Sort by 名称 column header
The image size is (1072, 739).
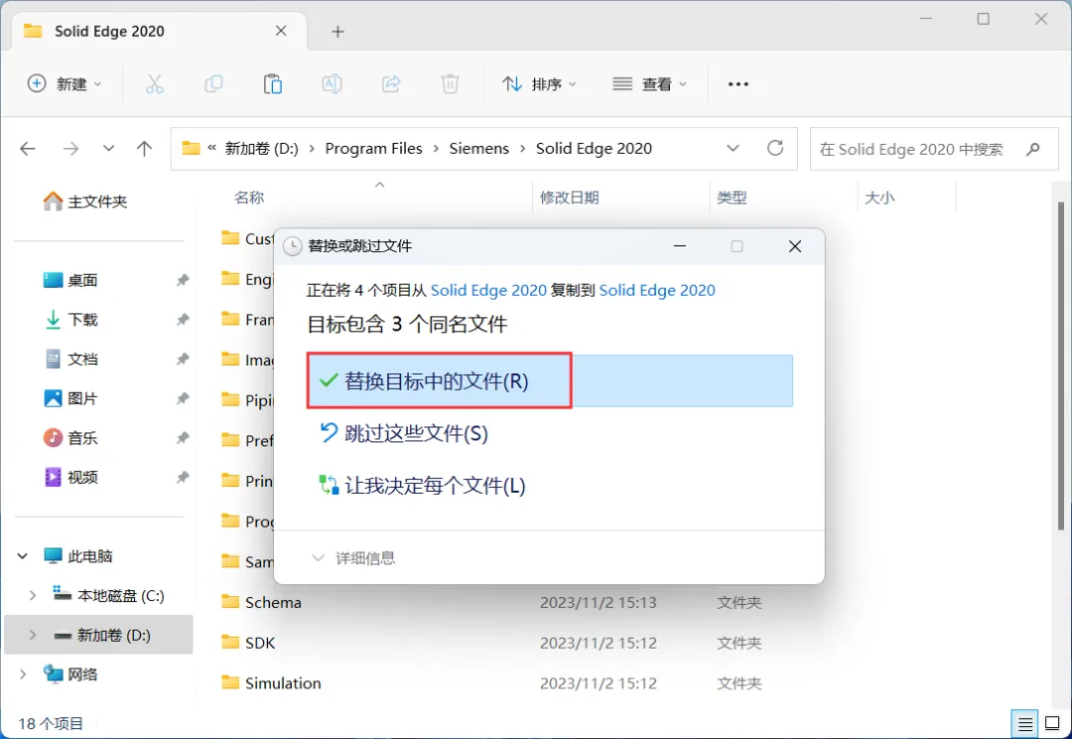click(x=249, y=198)
